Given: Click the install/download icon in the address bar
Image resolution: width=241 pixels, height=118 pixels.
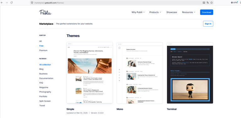Looking at the screenshot, I should click(x=204, y=3).
